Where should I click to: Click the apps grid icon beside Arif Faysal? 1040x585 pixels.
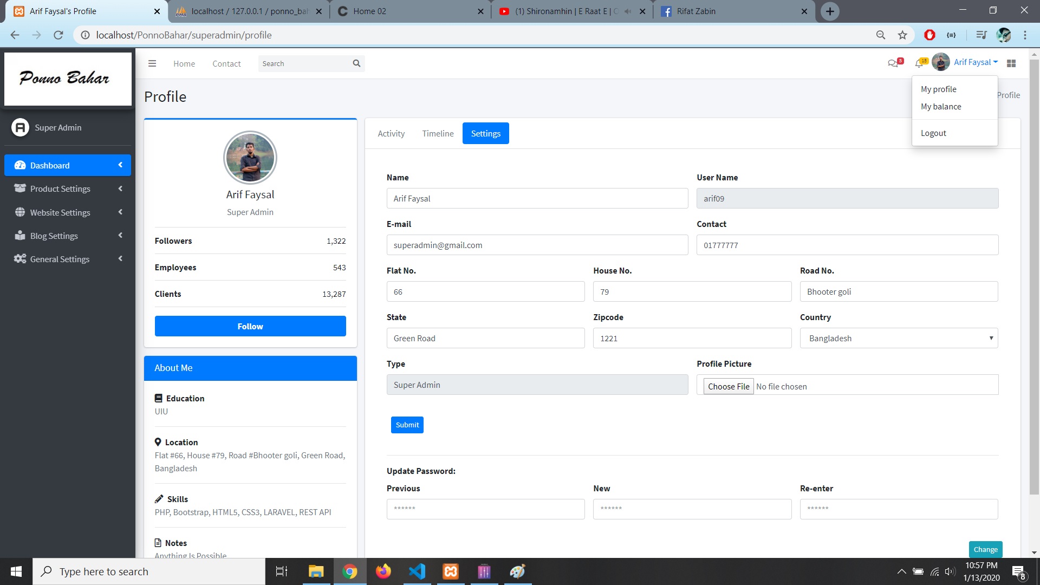(x=1011, y=63)
